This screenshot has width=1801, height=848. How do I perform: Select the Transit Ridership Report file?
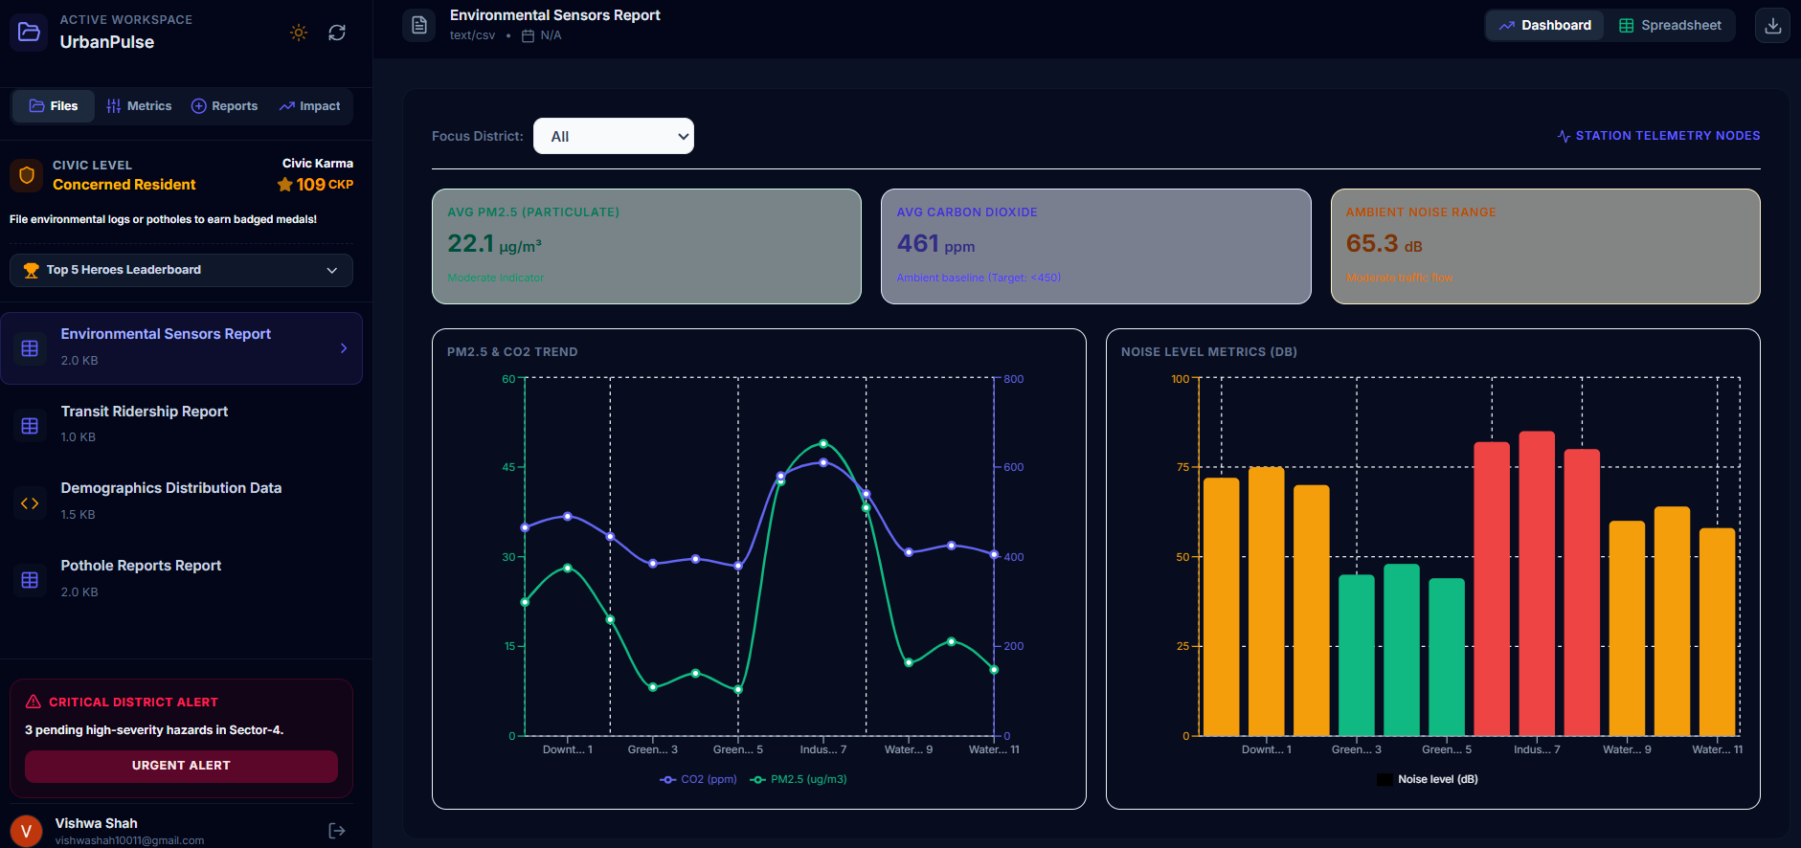coord(181,424)
